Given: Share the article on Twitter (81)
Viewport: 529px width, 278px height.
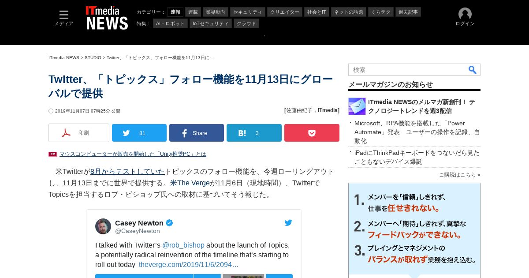Looking at the screenshot, I should pos(139,133).
